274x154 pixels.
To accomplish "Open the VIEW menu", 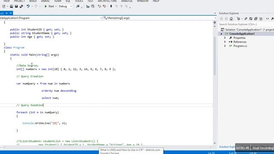I will tap(6, 1).
